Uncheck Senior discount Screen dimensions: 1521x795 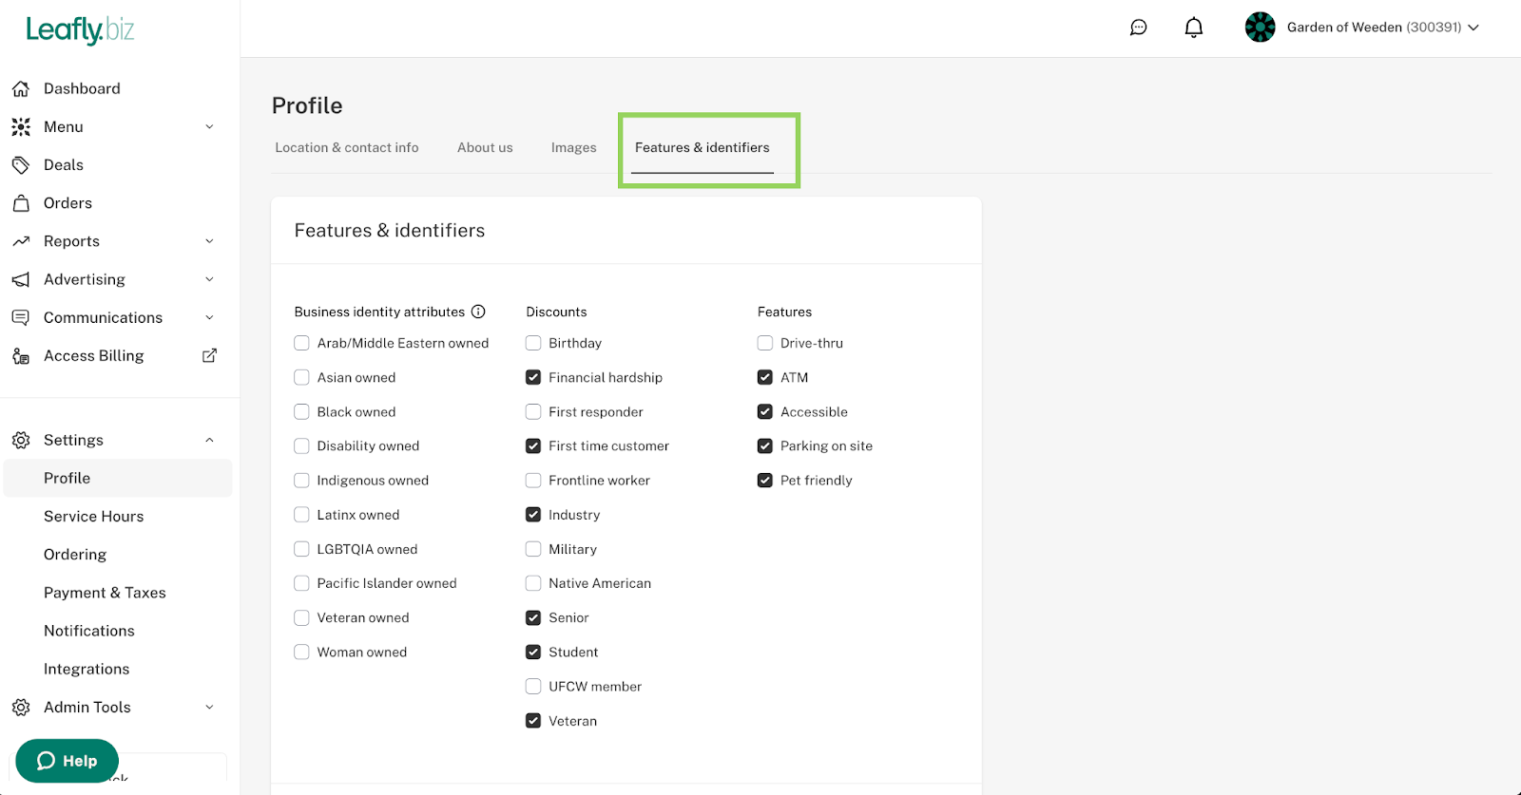click(x=533, y=617)
